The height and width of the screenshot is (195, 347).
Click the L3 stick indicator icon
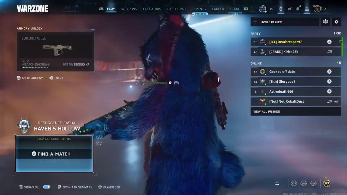pos(277,183)
